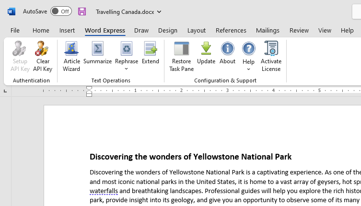Click the Word application logo
Screen dimensions: 361x206
12,11
